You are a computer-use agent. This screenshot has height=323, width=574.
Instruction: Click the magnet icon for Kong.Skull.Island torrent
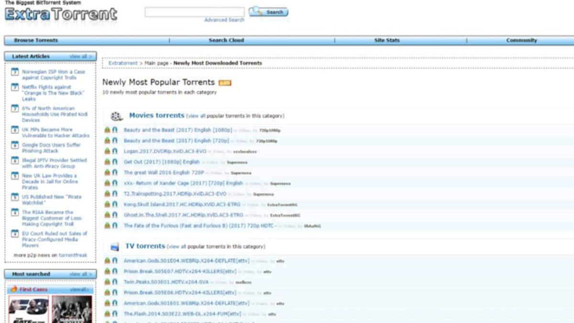tap(115, 204)
